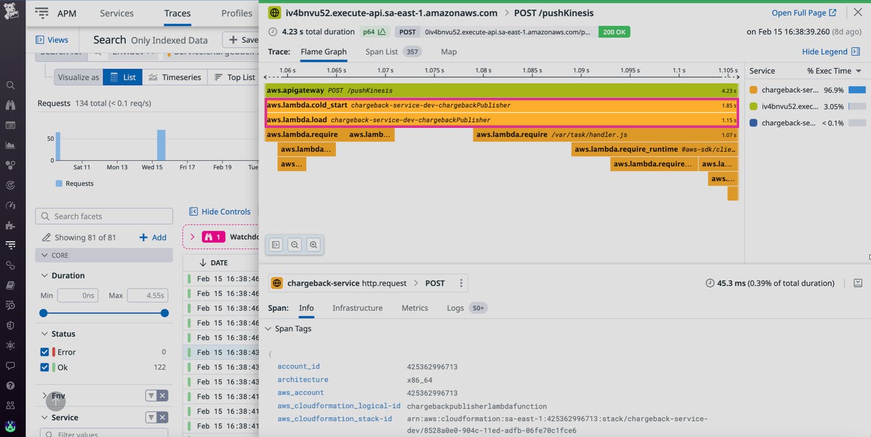Image resolution: width=871 pixels, height=437 pixels.
Task: Click the flame graph zoom in icon
Action: 313,245
